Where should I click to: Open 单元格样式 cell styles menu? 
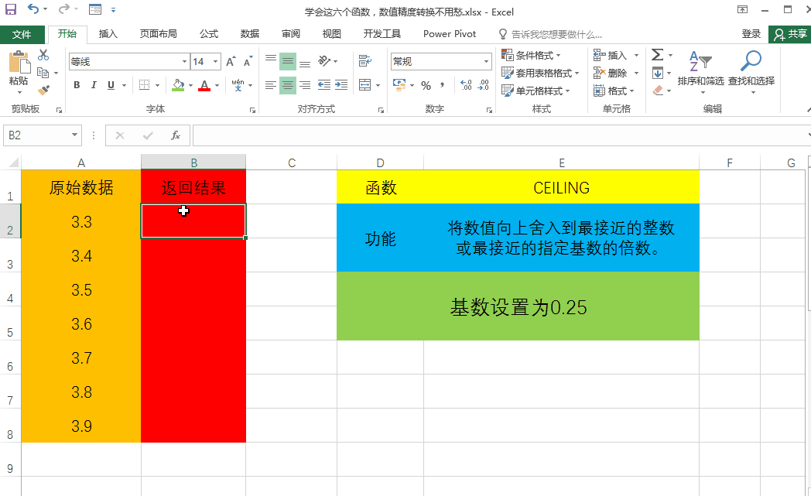[x=536, y=91]
